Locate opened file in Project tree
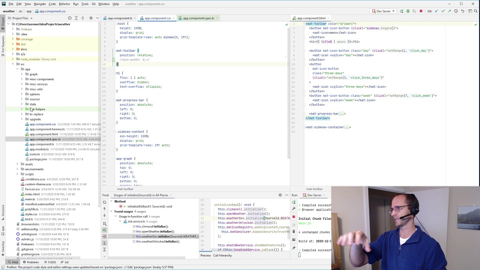The image size is (480, 270). pos(69,18)
